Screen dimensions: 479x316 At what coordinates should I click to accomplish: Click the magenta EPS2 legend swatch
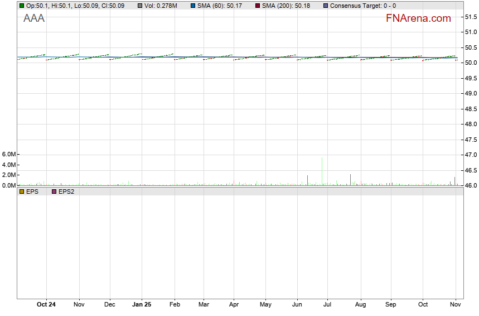pos(54,191)
